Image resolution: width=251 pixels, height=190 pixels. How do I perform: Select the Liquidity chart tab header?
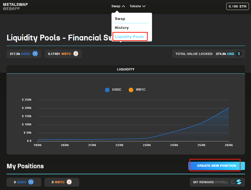pyautogui.click(x=125, y=69)
